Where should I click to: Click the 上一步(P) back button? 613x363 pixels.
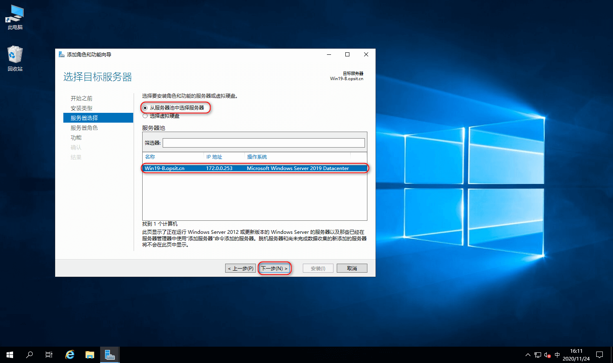pyautogui.click(x=240, y=268)
